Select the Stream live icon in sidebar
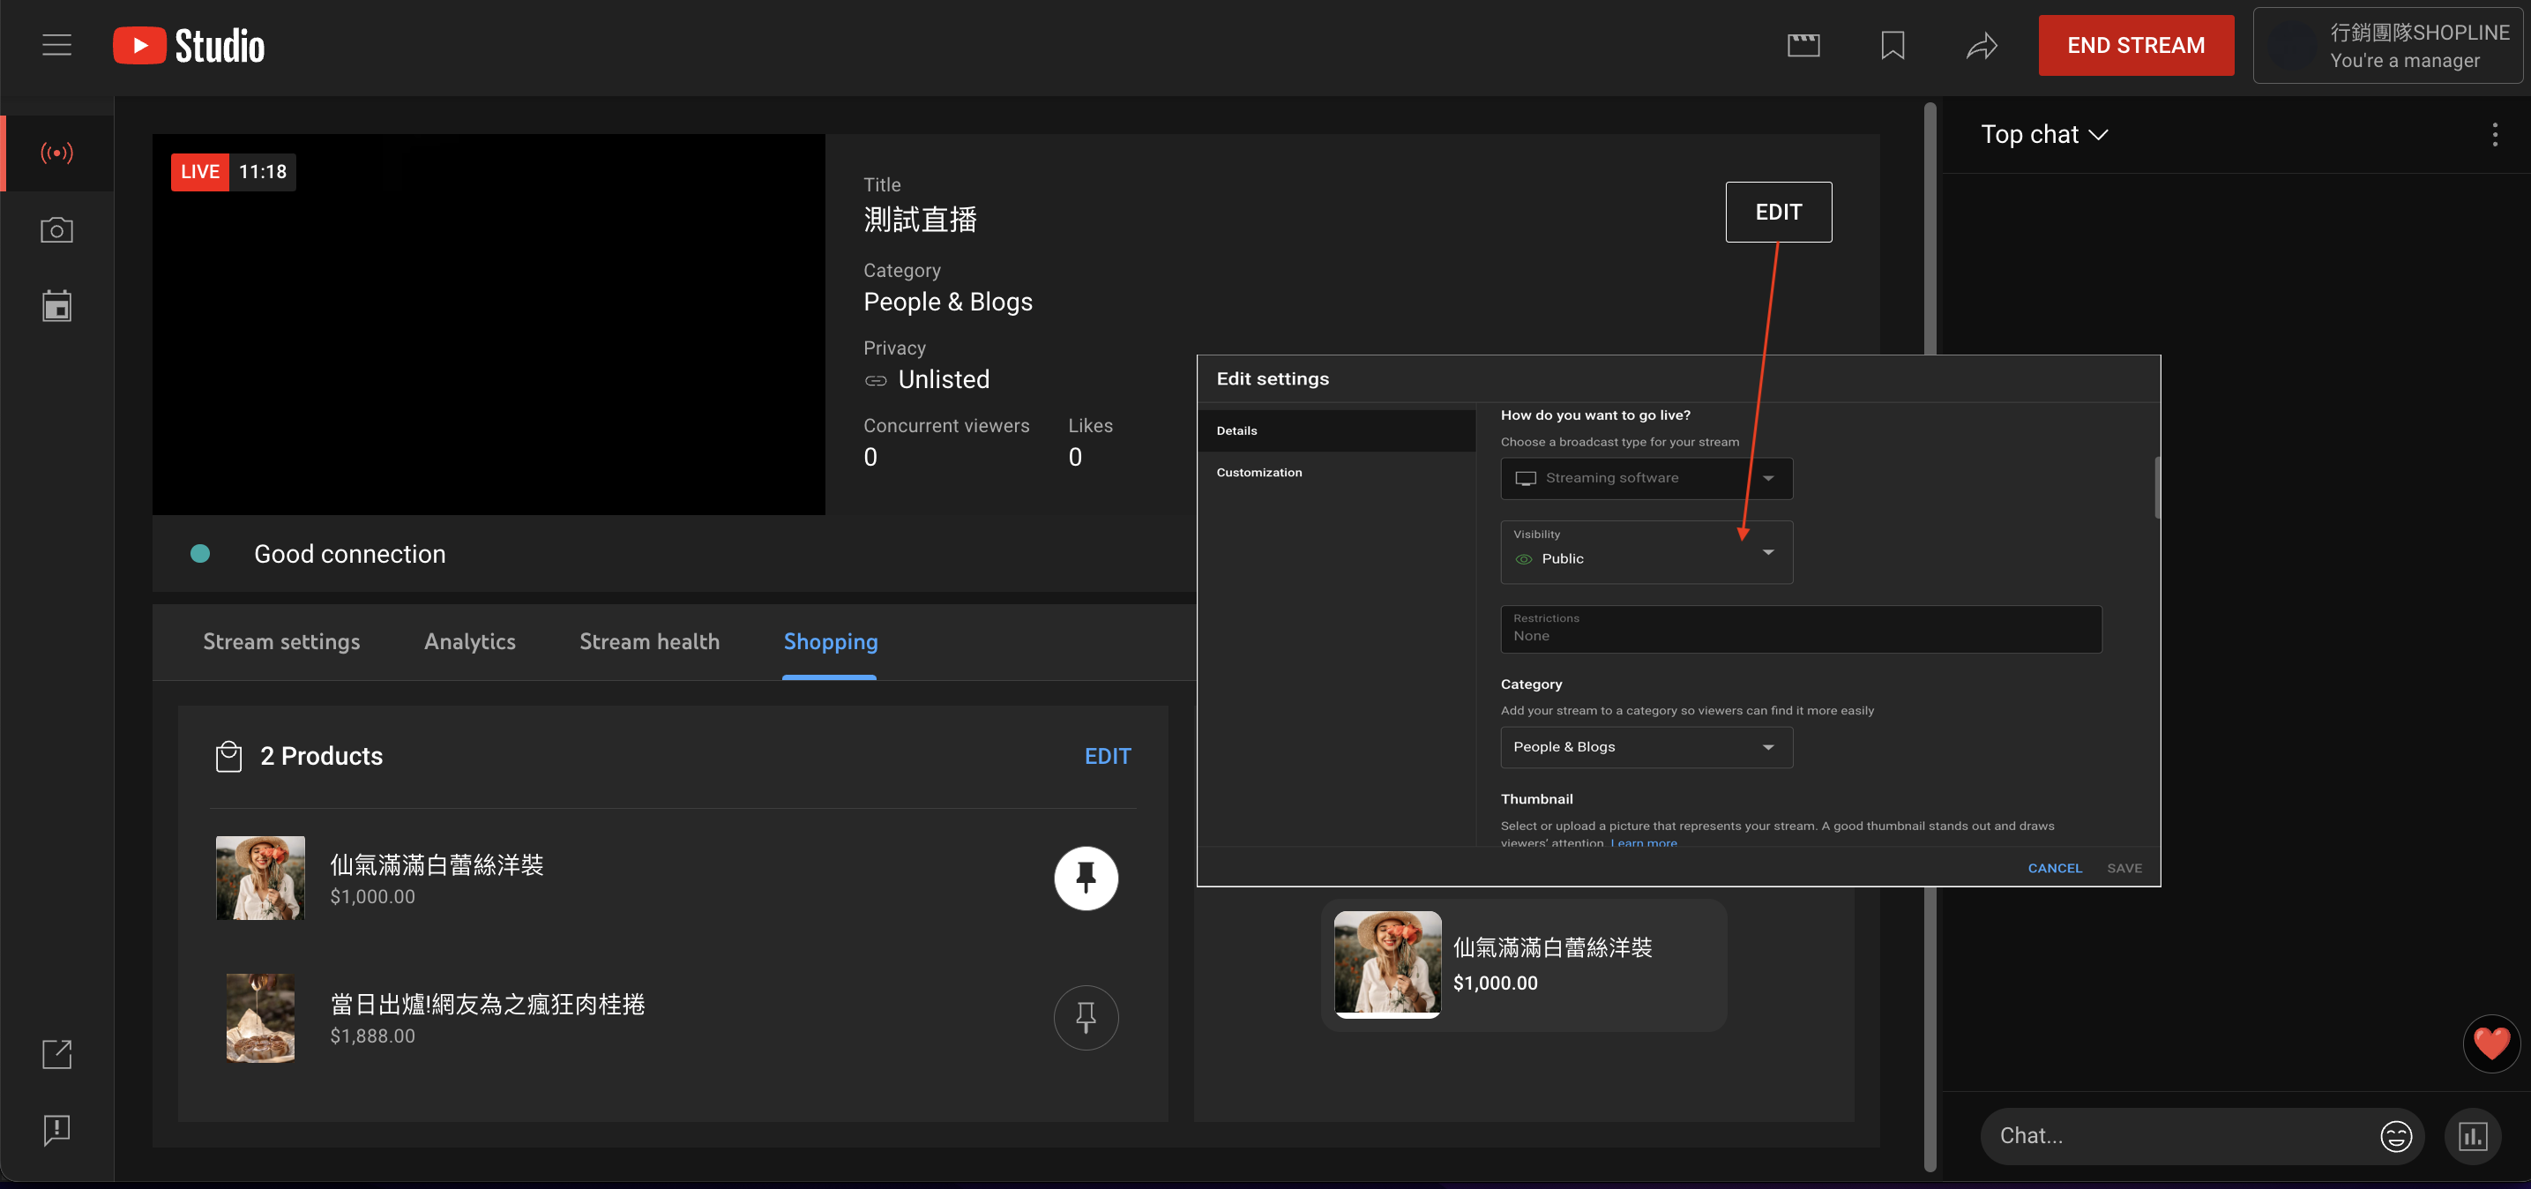 point(57,153)
